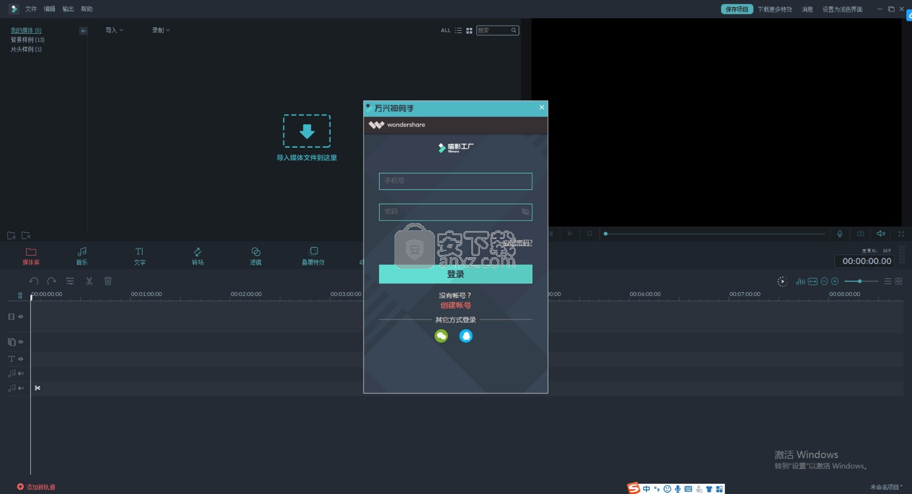This screenshot has height=494, width=912.
Task: Switch media library to list view
Action: 458,31
